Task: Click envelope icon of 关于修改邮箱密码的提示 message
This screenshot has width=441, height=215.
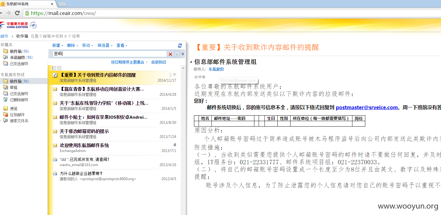Action: click(55, 131)
